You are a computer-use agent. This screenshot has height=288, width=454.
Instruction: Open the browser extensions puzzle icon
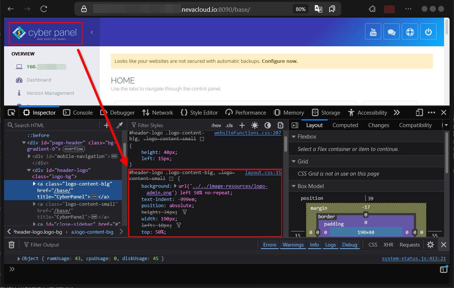[x=372, y=9]
